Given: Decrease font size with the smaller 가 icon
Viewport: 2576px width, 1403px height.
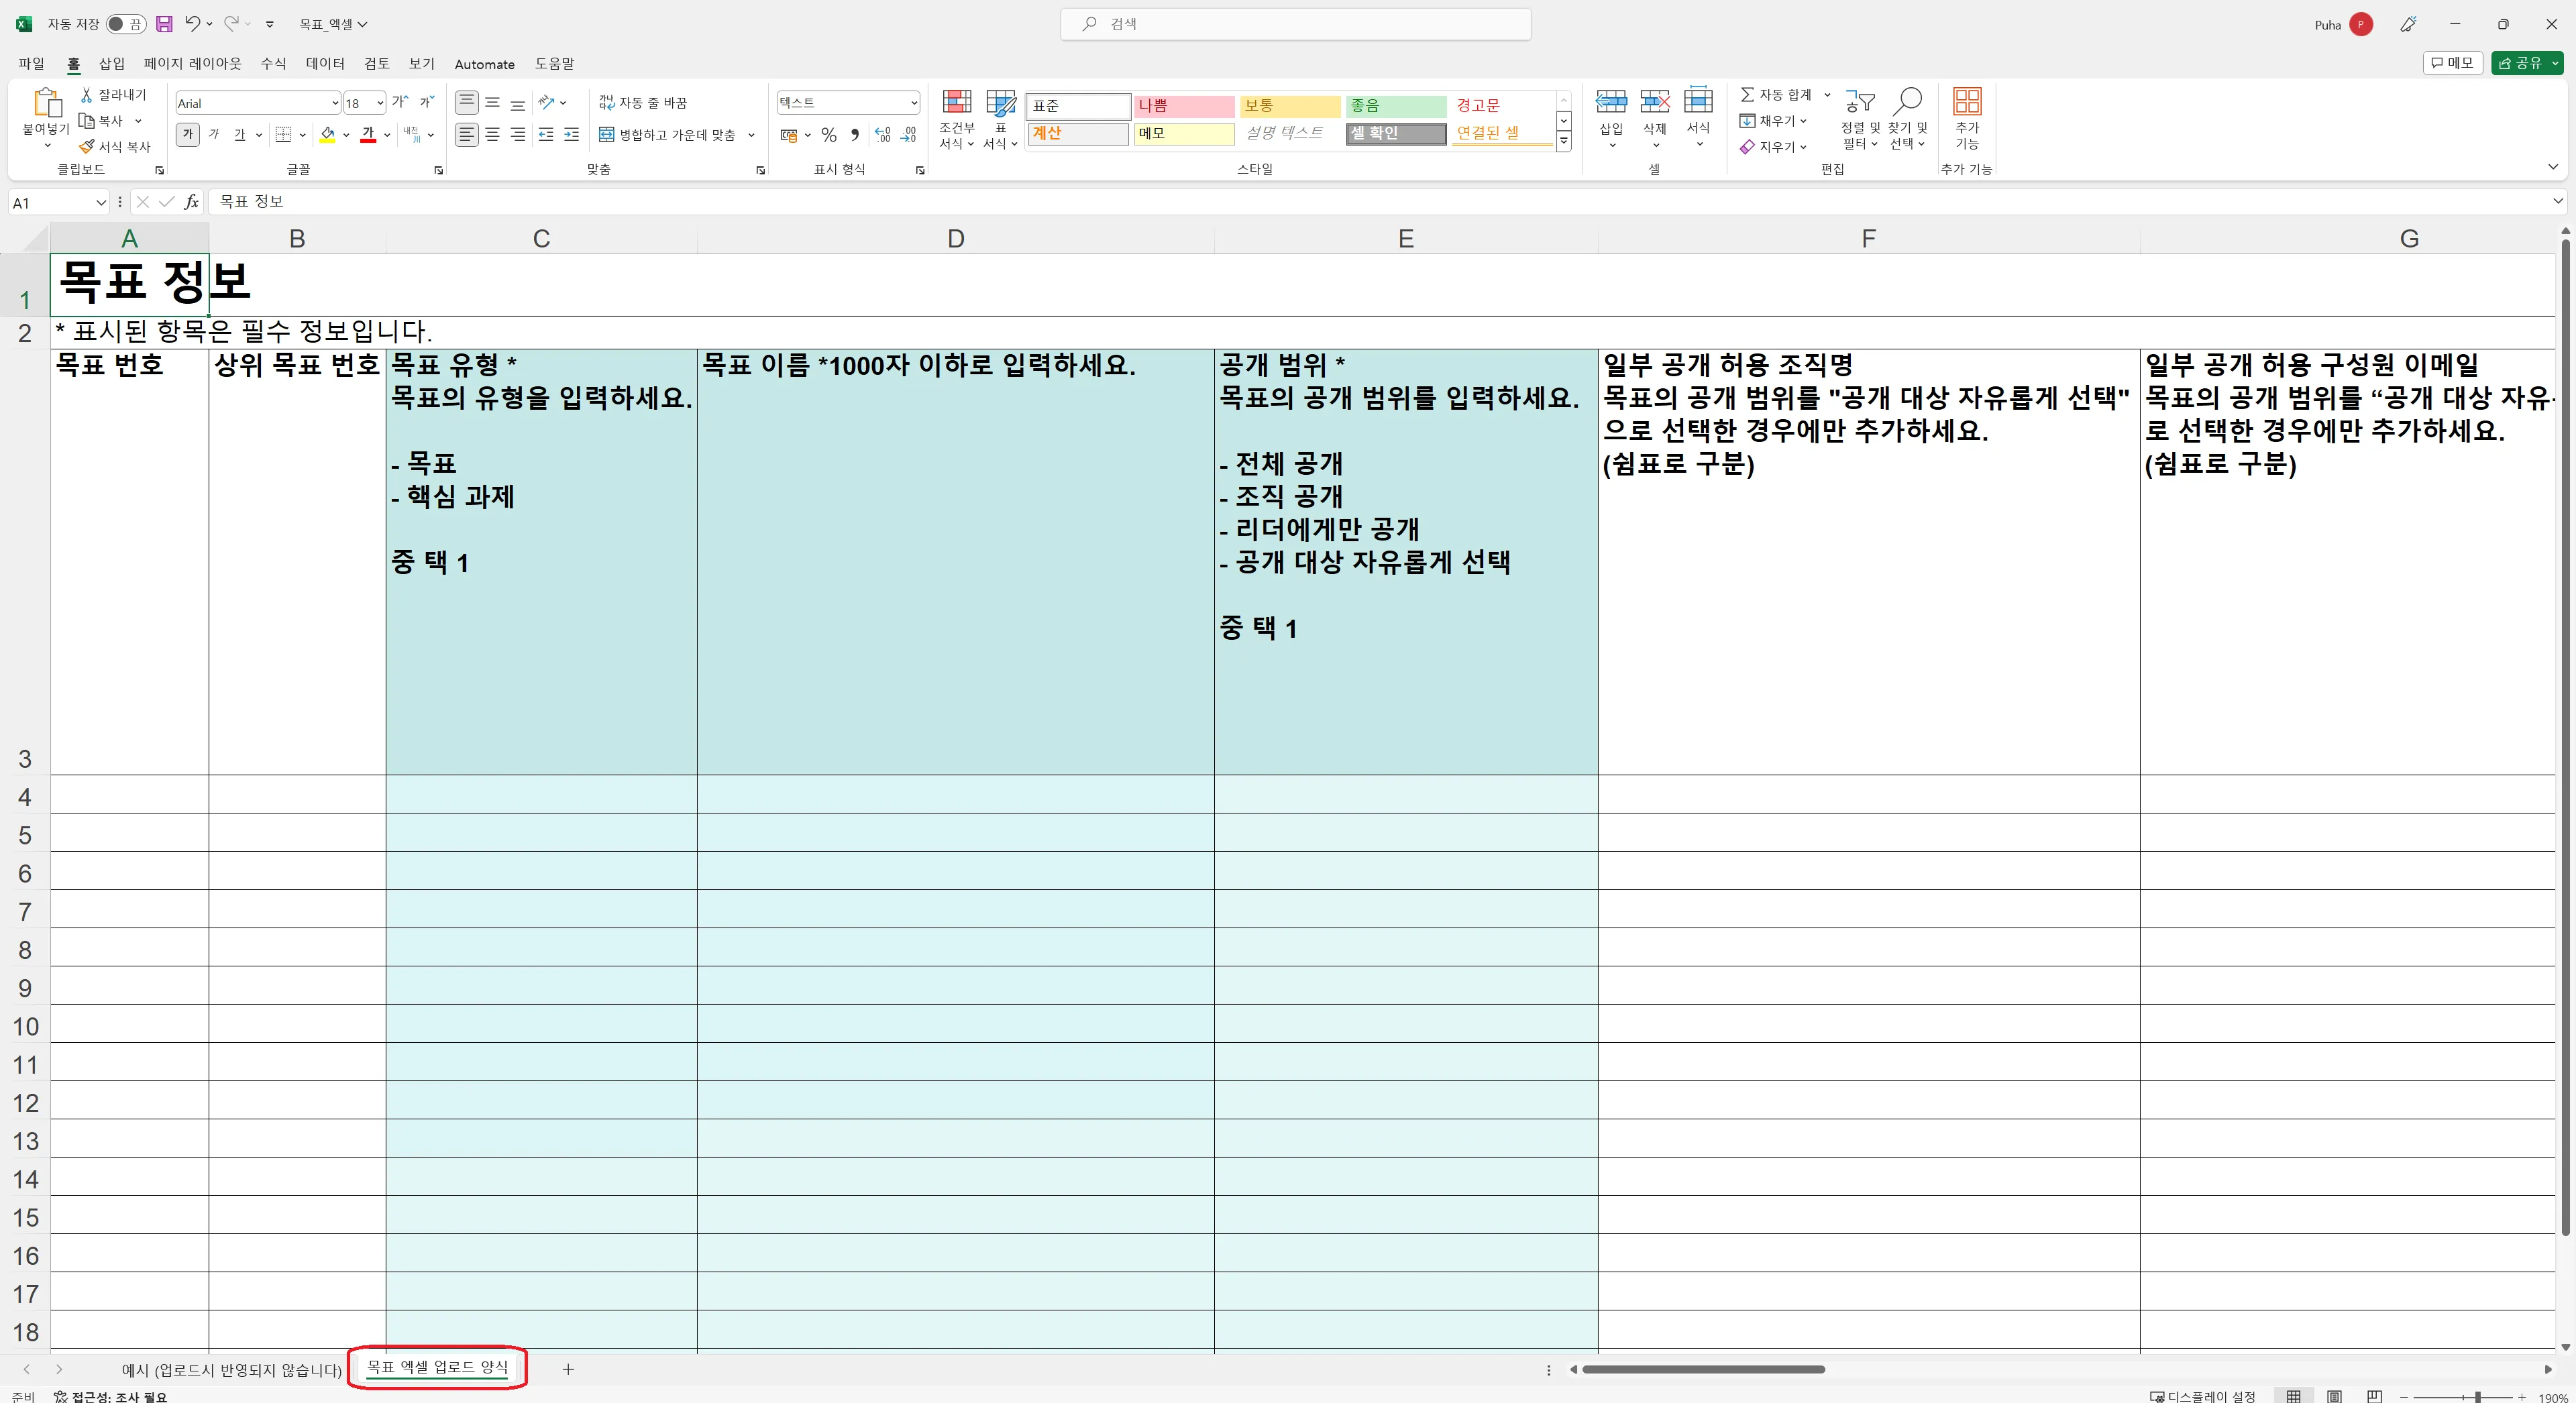Looking at the screenshot, I should (x=427, y=102).
